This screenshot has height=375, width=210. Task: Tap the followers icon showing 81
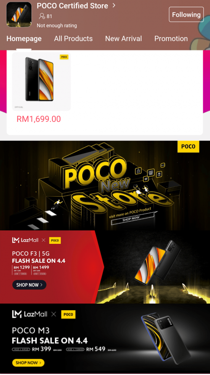(x=42, y=16)
